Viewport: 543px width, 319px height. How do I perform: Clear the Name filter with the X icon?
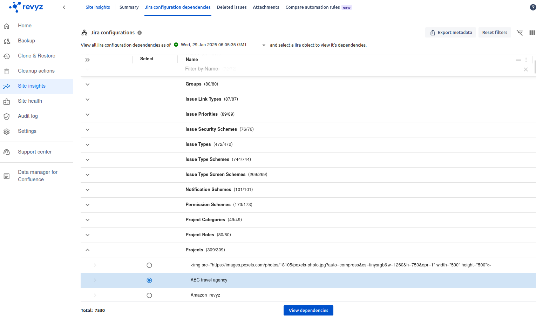pyautogui.click(x=525, y=69)
